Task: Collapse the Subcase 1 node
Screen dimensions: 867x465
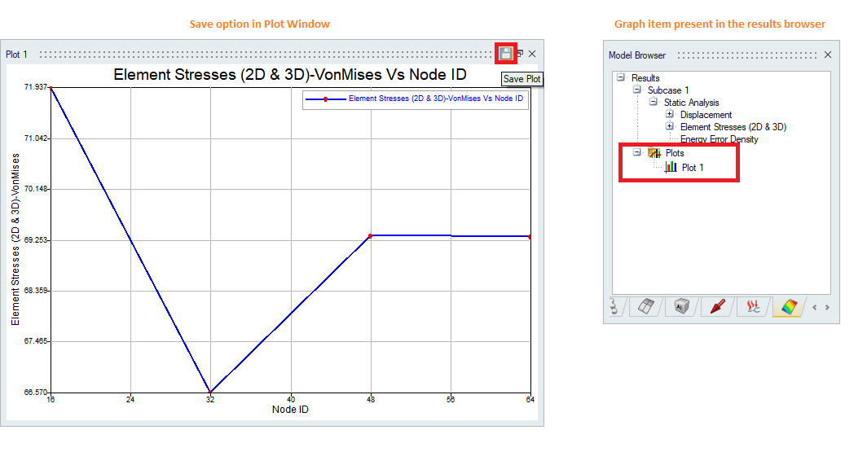Action: click(637, 90)
